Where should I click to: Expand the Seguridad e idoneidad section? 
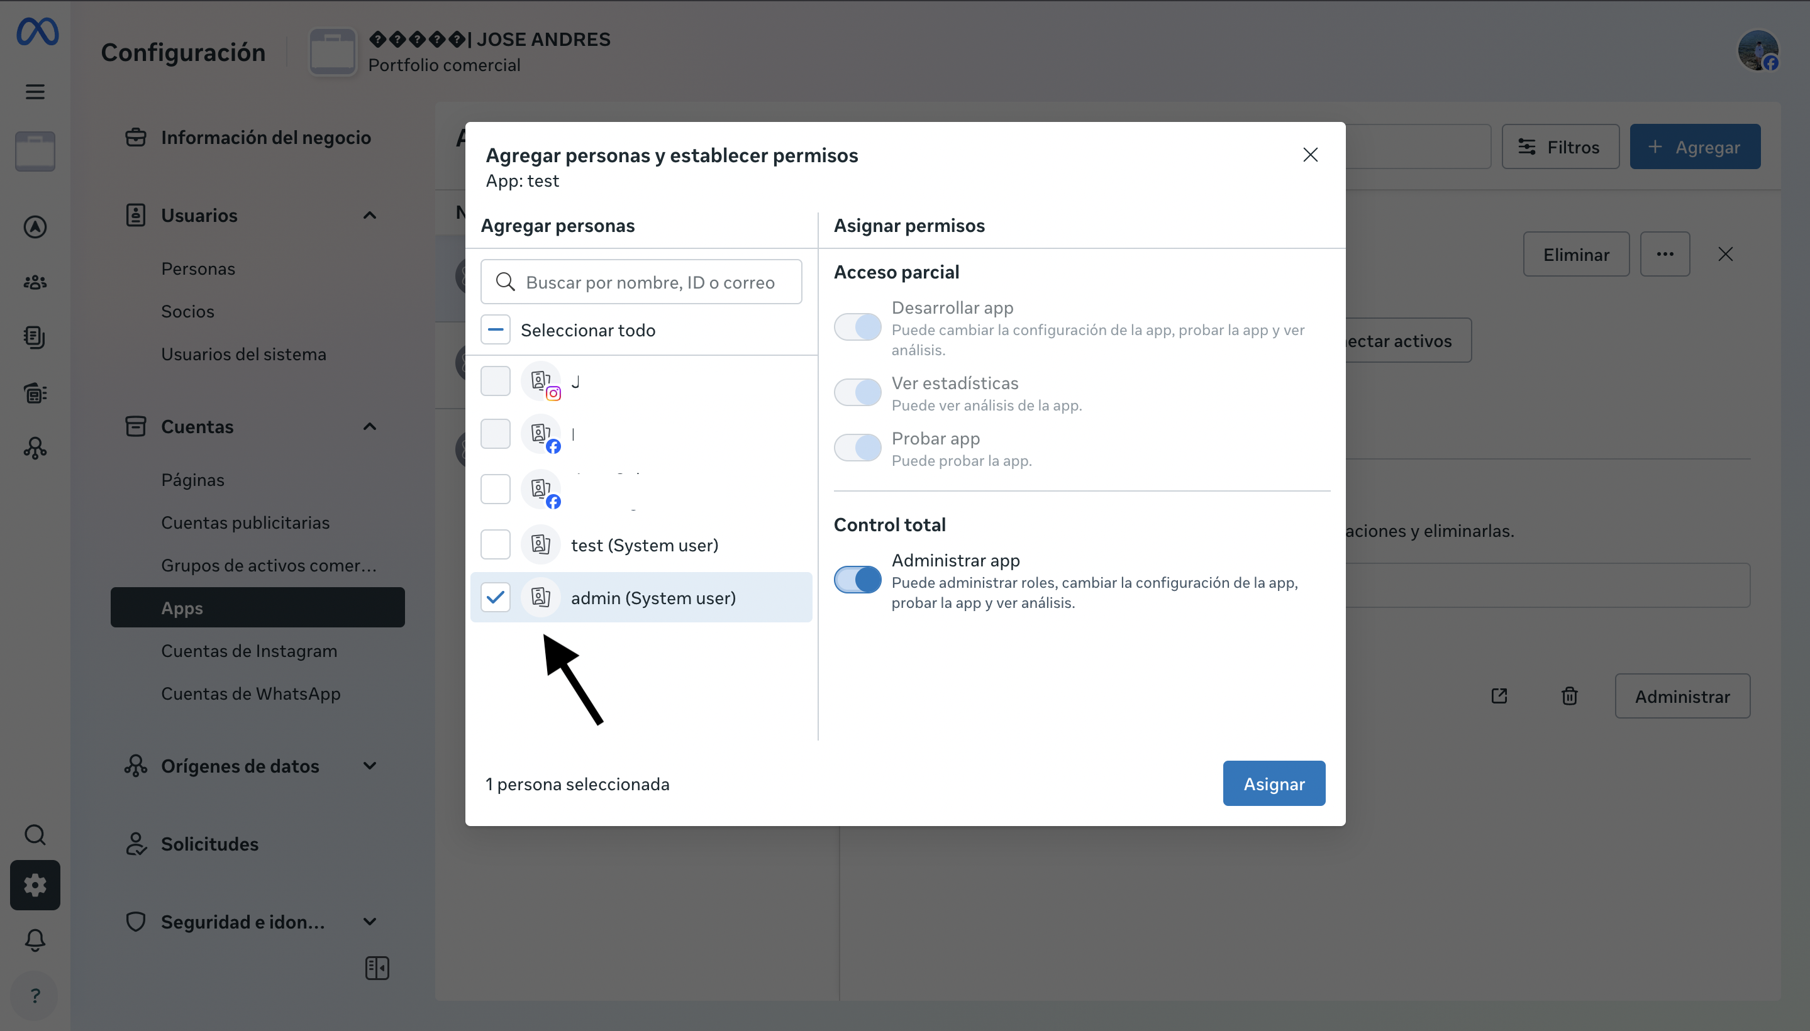point(369,922)
